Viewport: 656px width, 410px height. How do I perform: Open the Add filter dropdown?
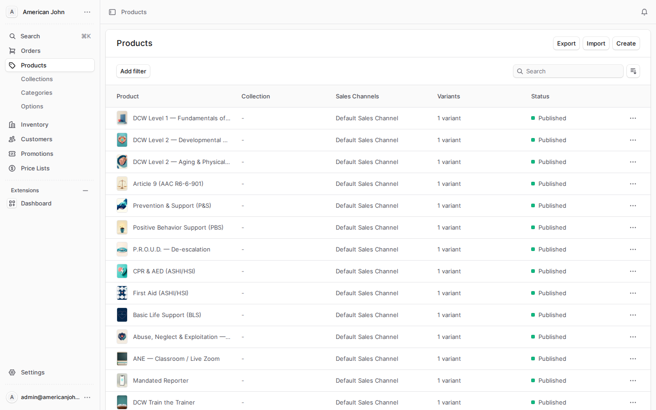click(x=133, y=71)
